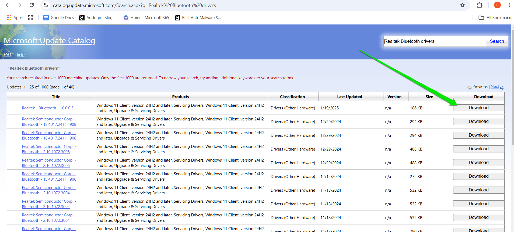Image resolution: width=514 pixels, height=232 pixels.
Task: Click the browser forward arrow
Action: [x=19, y=5]
